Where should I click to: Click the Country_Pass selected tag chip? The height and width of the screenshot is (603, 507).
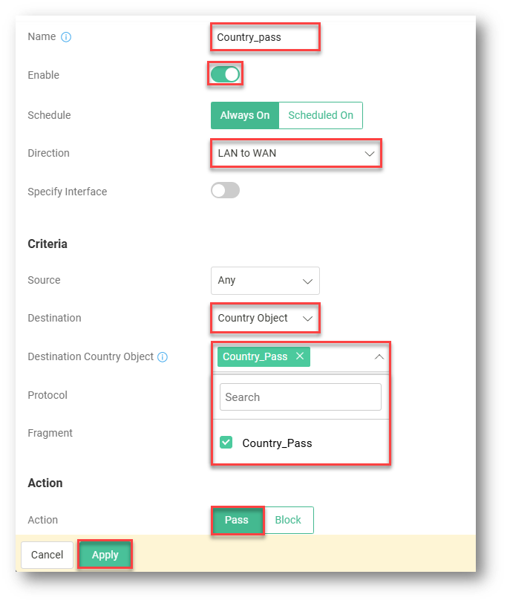click(255, 356)
